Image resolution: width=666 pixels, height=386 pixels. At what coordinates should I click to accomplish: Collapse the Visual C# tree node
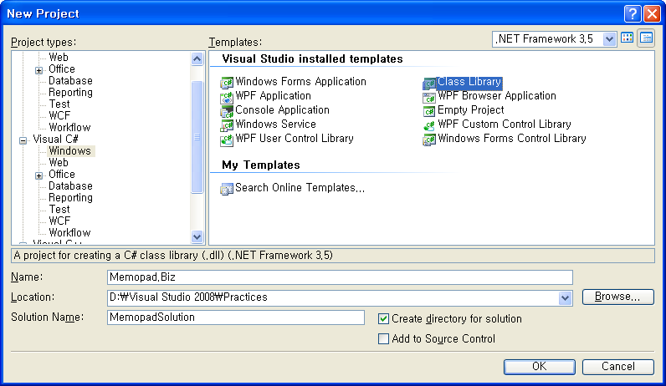click(23, 140)
